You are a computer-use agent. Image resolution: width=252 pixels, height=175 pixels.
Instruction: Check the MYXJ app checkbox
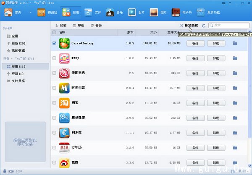(54, 58)
